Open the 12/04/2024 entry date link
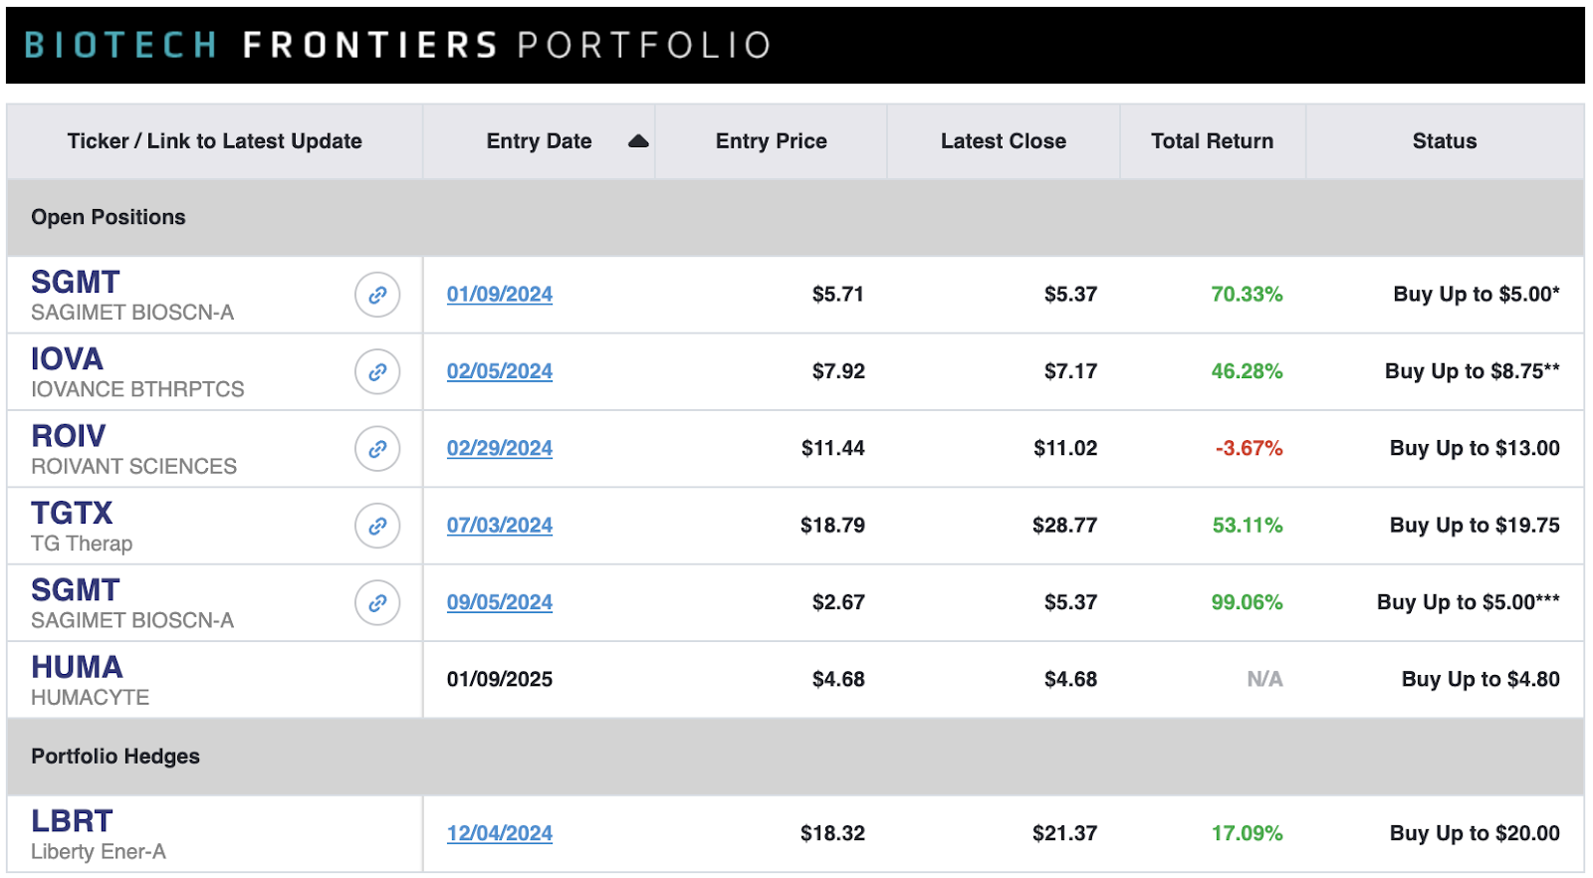Screen dimensions: 1593x878 500,833
